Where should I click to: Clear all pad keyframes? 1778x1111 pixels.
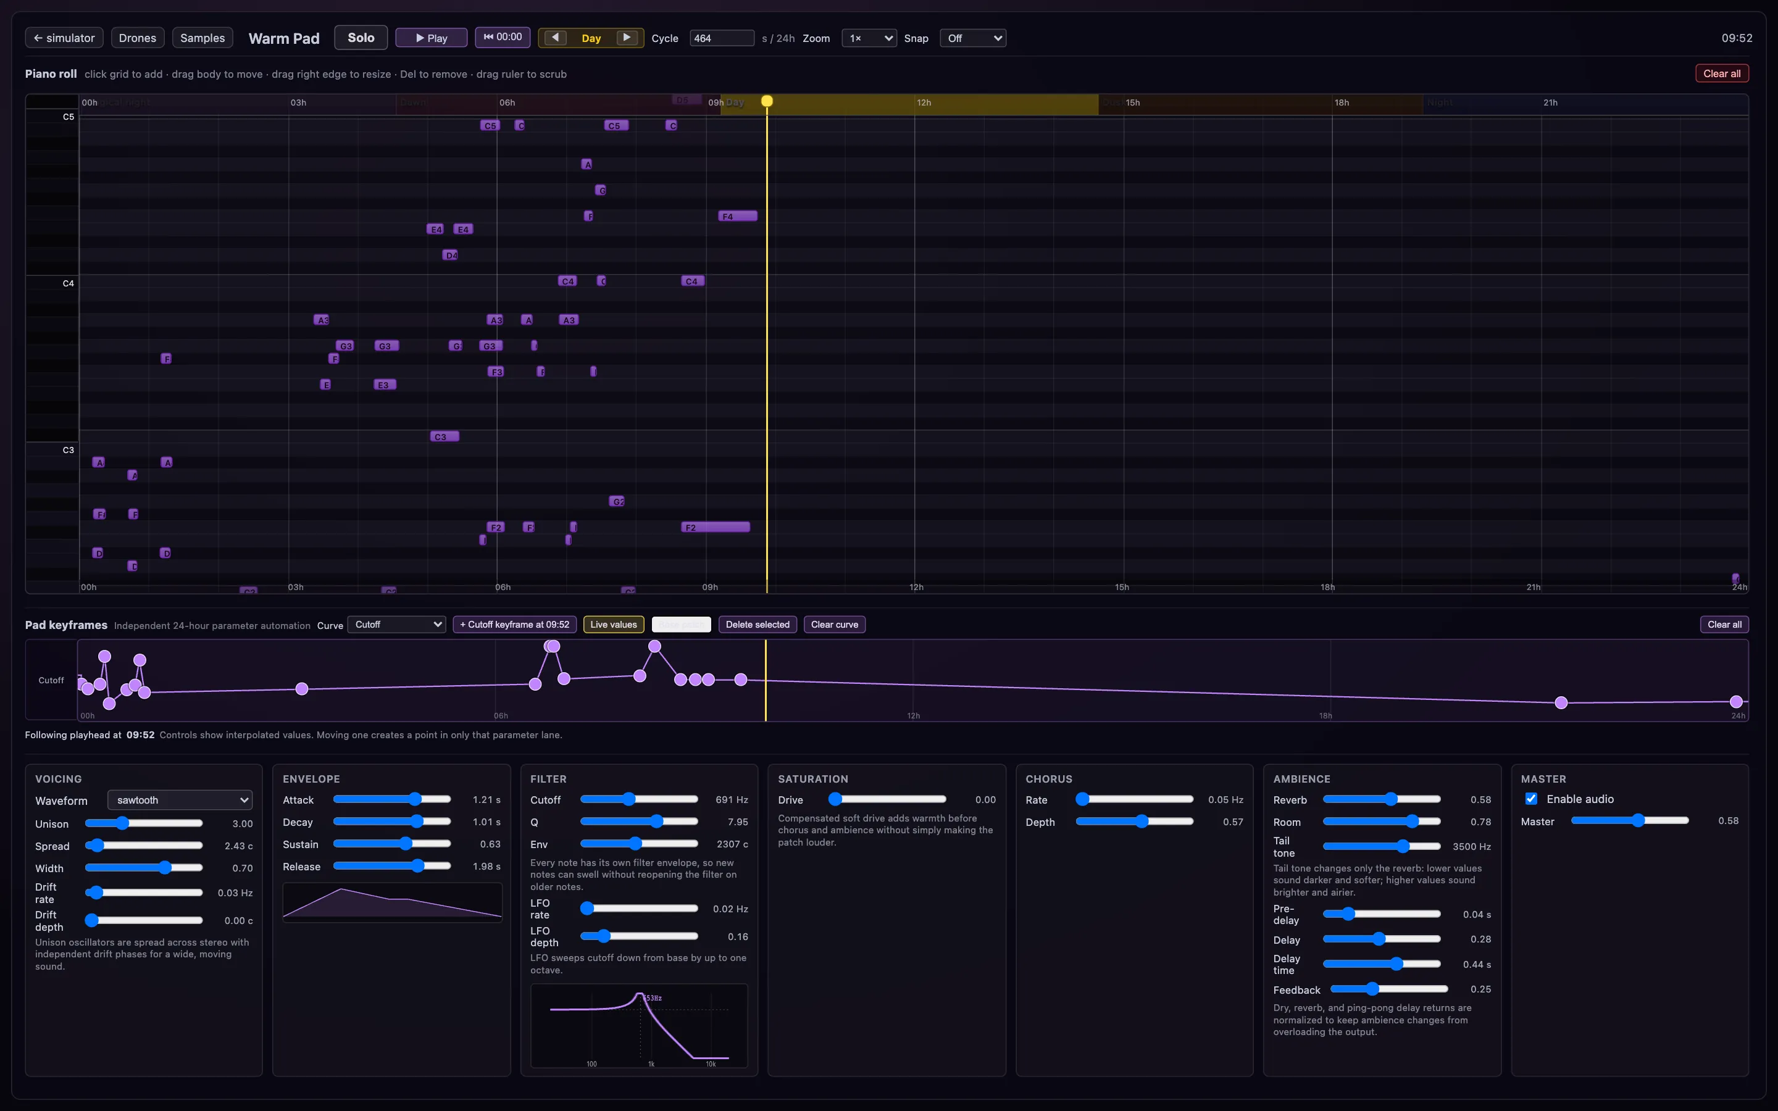(1724, 625)
